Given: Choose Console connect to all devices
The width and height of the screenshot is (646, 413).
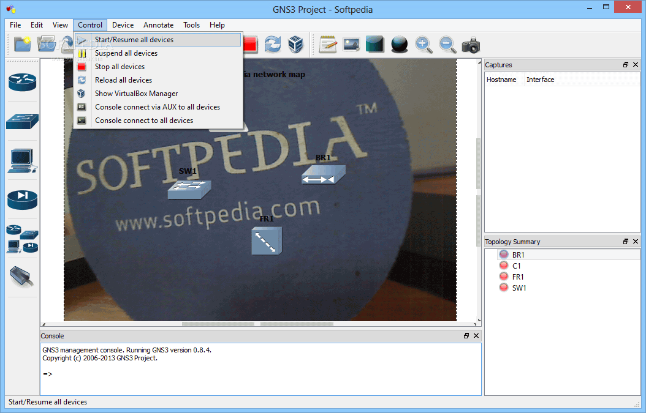Looking at the screenshot, I should 158,121.
